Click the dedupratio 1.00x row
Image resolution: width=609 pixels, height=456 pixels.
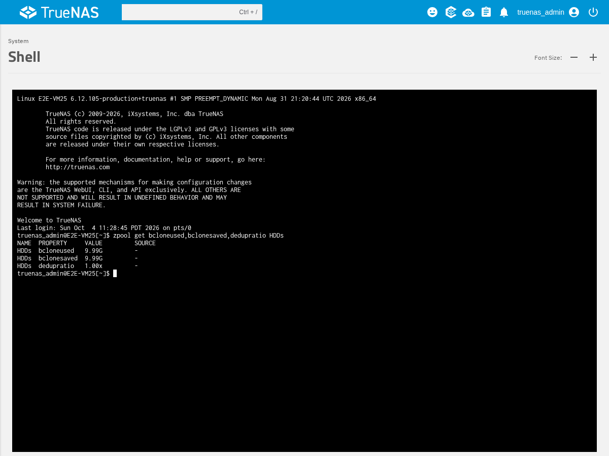click(x=78, y=266)
